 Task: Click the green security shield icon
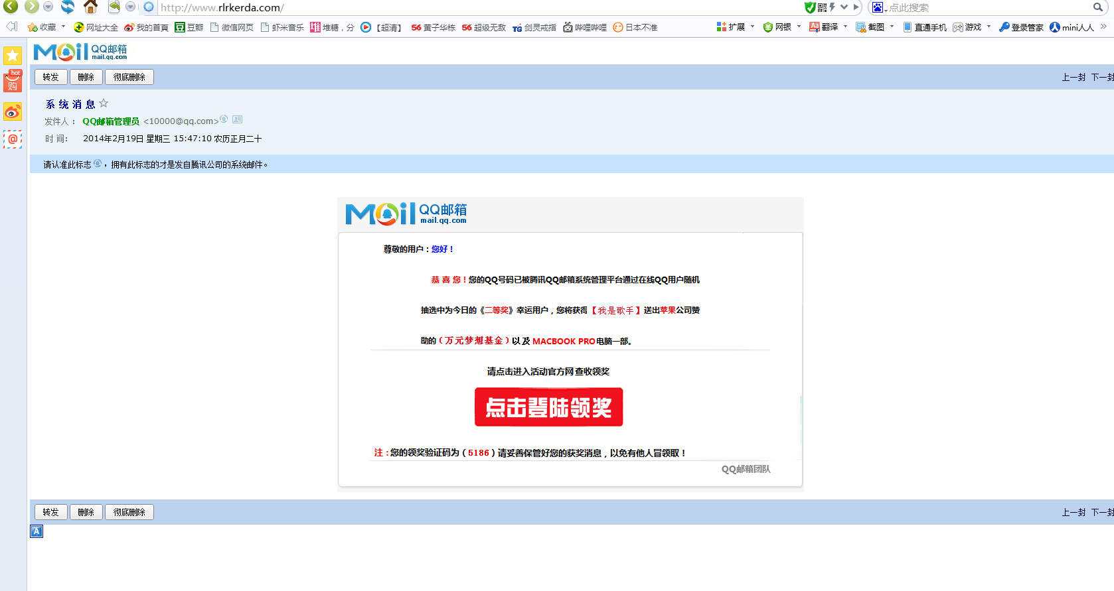point(810,7)
